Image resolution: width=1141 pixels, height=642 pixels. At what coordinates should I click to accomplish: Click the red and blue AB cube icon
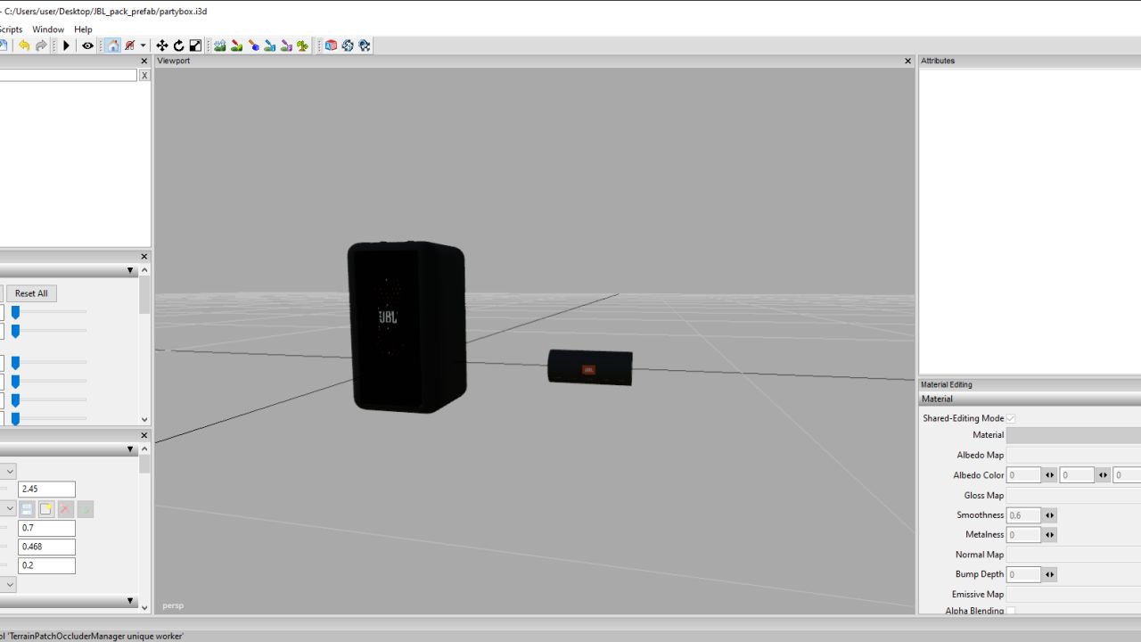pos(331,45)
